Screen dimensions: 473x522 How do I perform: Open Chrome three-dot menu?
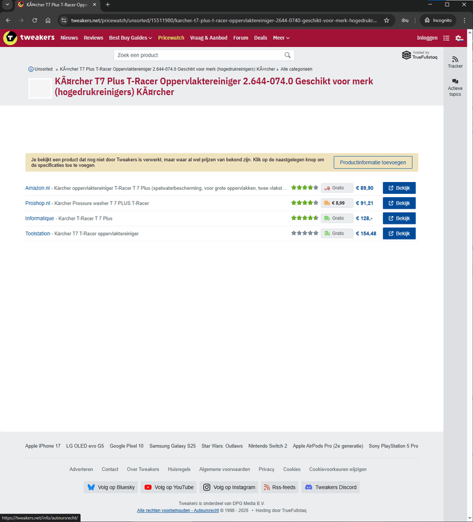(465, 20)
